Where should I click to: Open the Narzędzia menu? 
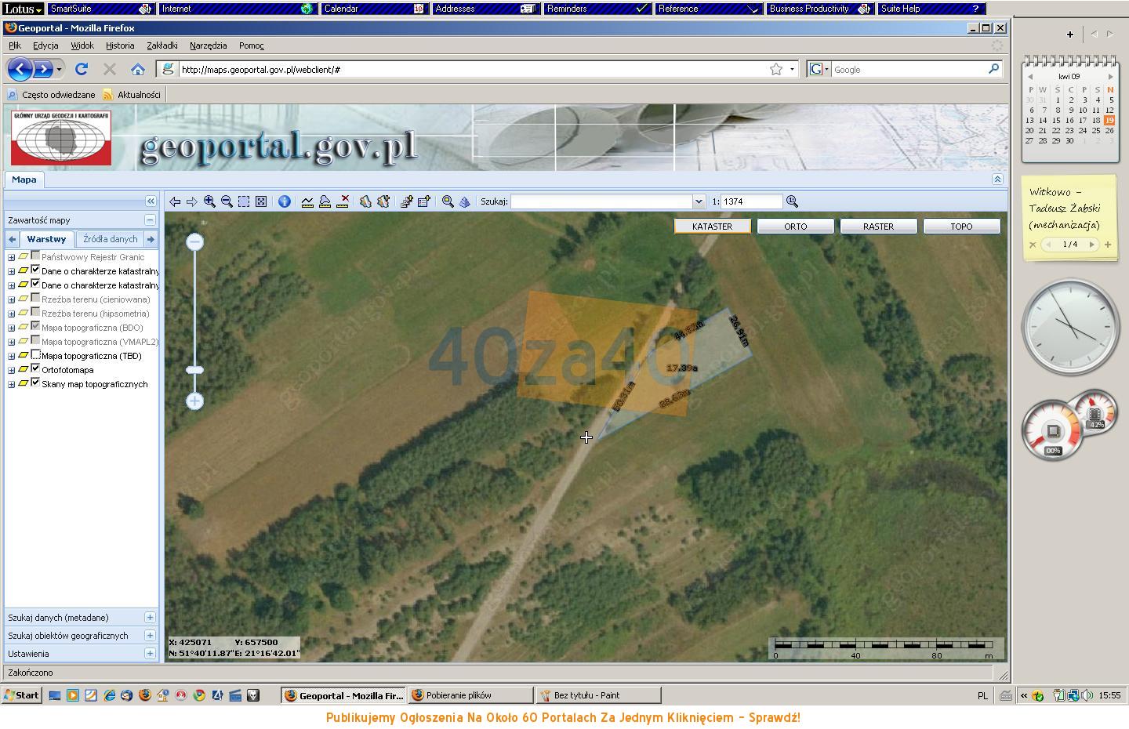[x=208, y=45]
